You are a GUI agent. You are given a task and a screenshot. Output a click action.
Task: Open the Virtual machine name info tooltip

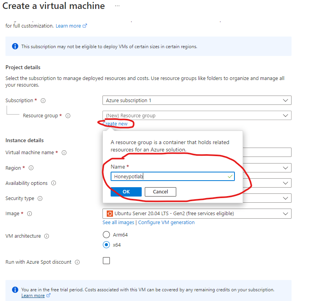click(x=64, y=152)
